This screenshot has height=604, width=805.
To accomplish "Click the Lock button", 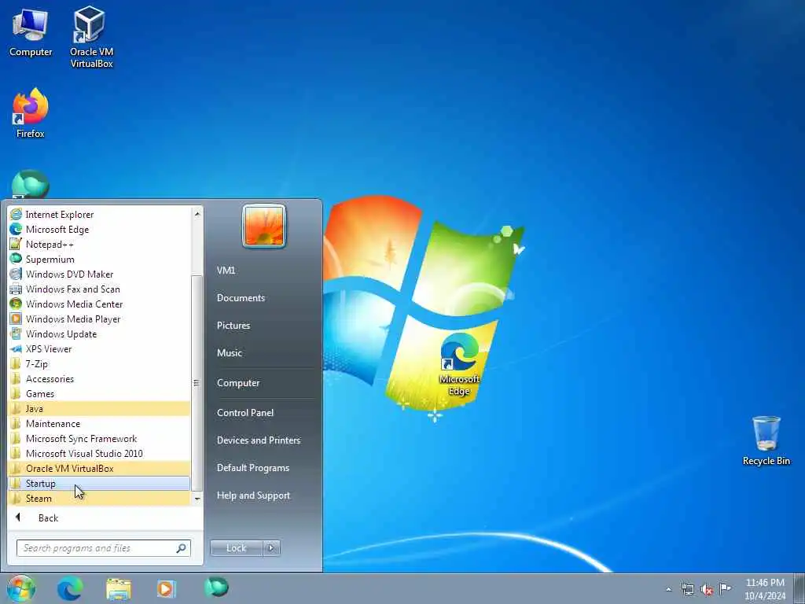I will [x=237, y=548].
